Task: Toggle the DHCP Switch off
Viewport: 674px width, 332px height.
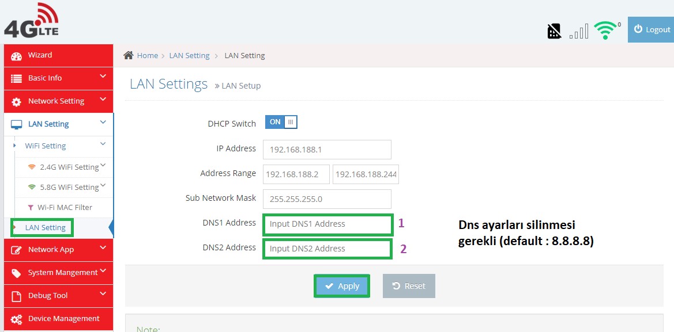Action: pos(281,122)
